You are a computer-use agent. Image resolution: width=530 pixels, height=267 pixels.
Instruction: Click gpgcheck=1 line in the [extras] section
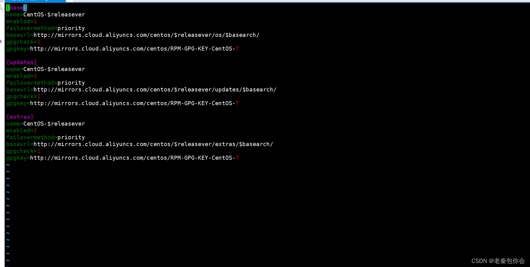[23, 151]
